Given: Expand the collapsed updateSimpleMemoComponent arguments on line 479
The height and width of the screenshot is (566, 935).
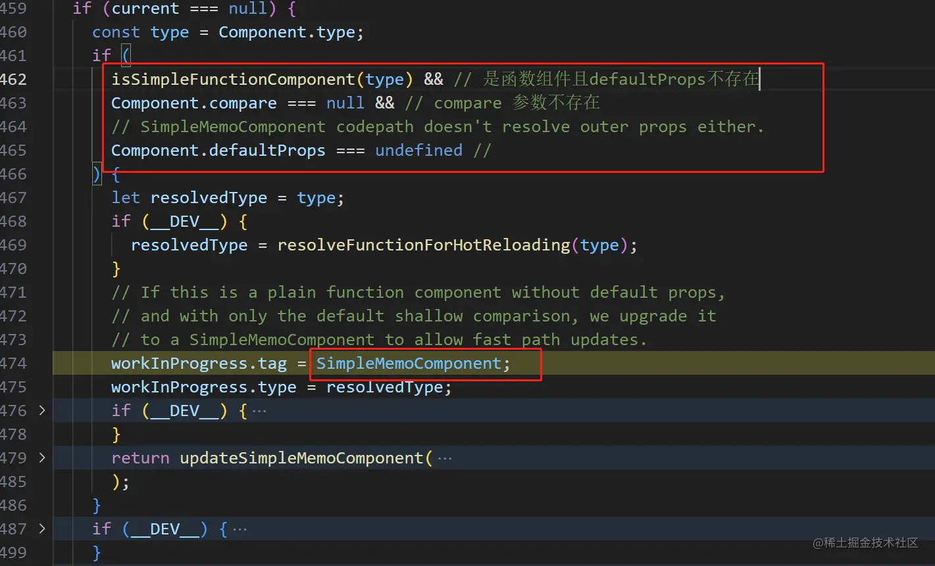Looking at the screenshot, I should click(x=41, y=458).
